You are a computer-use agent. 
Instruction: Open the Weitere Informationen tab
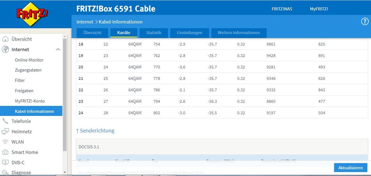pos(239,33)
